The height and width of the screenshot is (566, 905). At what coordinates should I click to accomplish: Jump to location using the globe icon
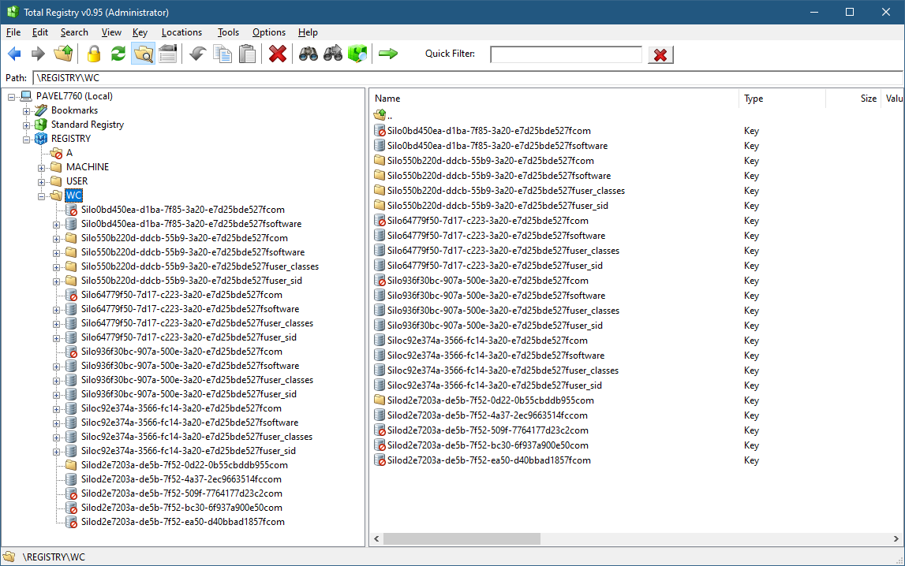357,54
